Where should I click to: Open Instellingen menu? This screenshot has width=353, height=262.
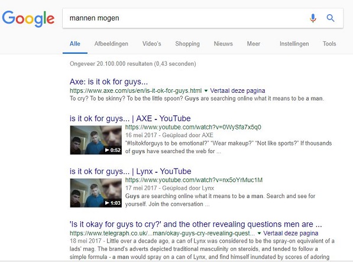click(x=294, y=44)
